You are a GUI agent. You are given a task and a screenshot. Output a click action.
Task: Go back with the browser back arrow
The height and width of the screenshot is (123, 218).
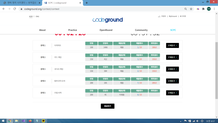coord(4,9)
